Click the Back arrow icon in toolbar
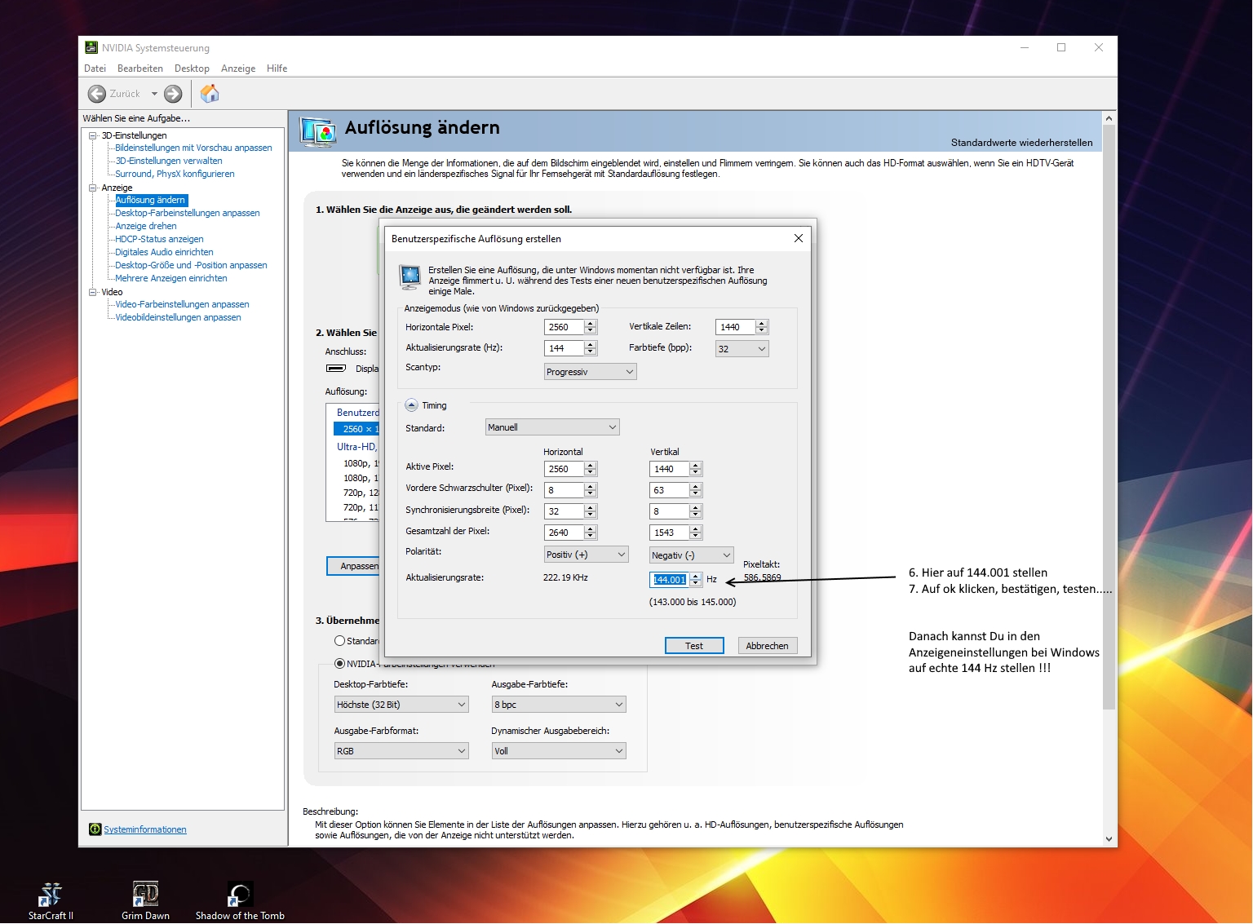Screen dimensions: 1253x924 [96, 94]
